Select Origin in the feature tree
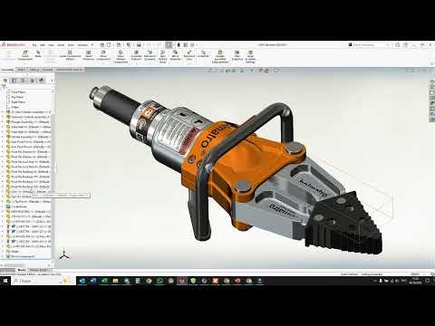 pyautogui.click(x=14, y=107)
